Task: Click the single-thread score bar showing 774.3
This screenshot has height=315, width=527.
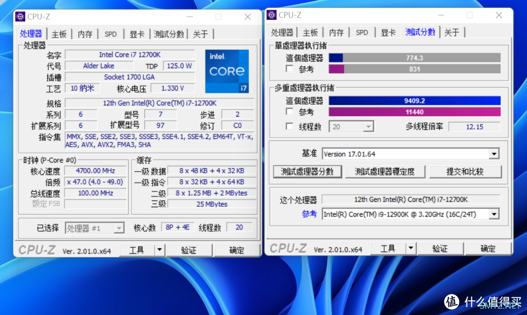Action: 415,58
